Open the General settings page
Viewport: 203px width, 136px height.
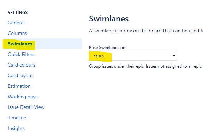click(x=16, y=23)
